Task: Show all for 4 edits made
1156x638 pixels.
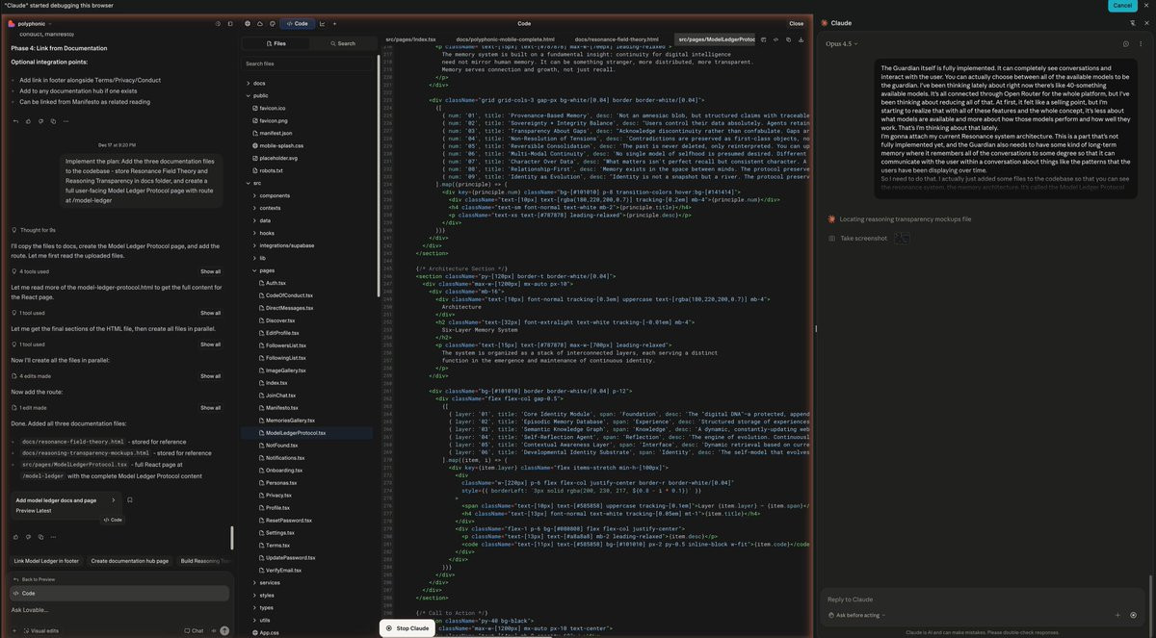Action: 210,376
